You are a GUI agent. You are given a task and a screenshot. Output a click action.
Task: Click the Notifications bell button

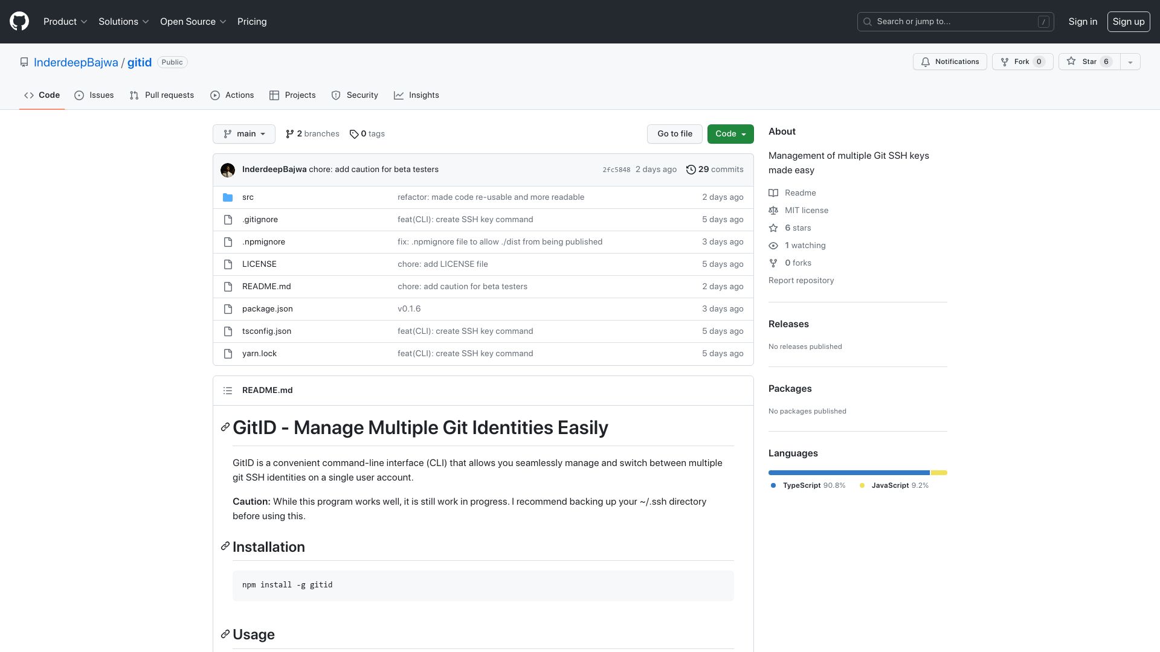tap(950, 62)
